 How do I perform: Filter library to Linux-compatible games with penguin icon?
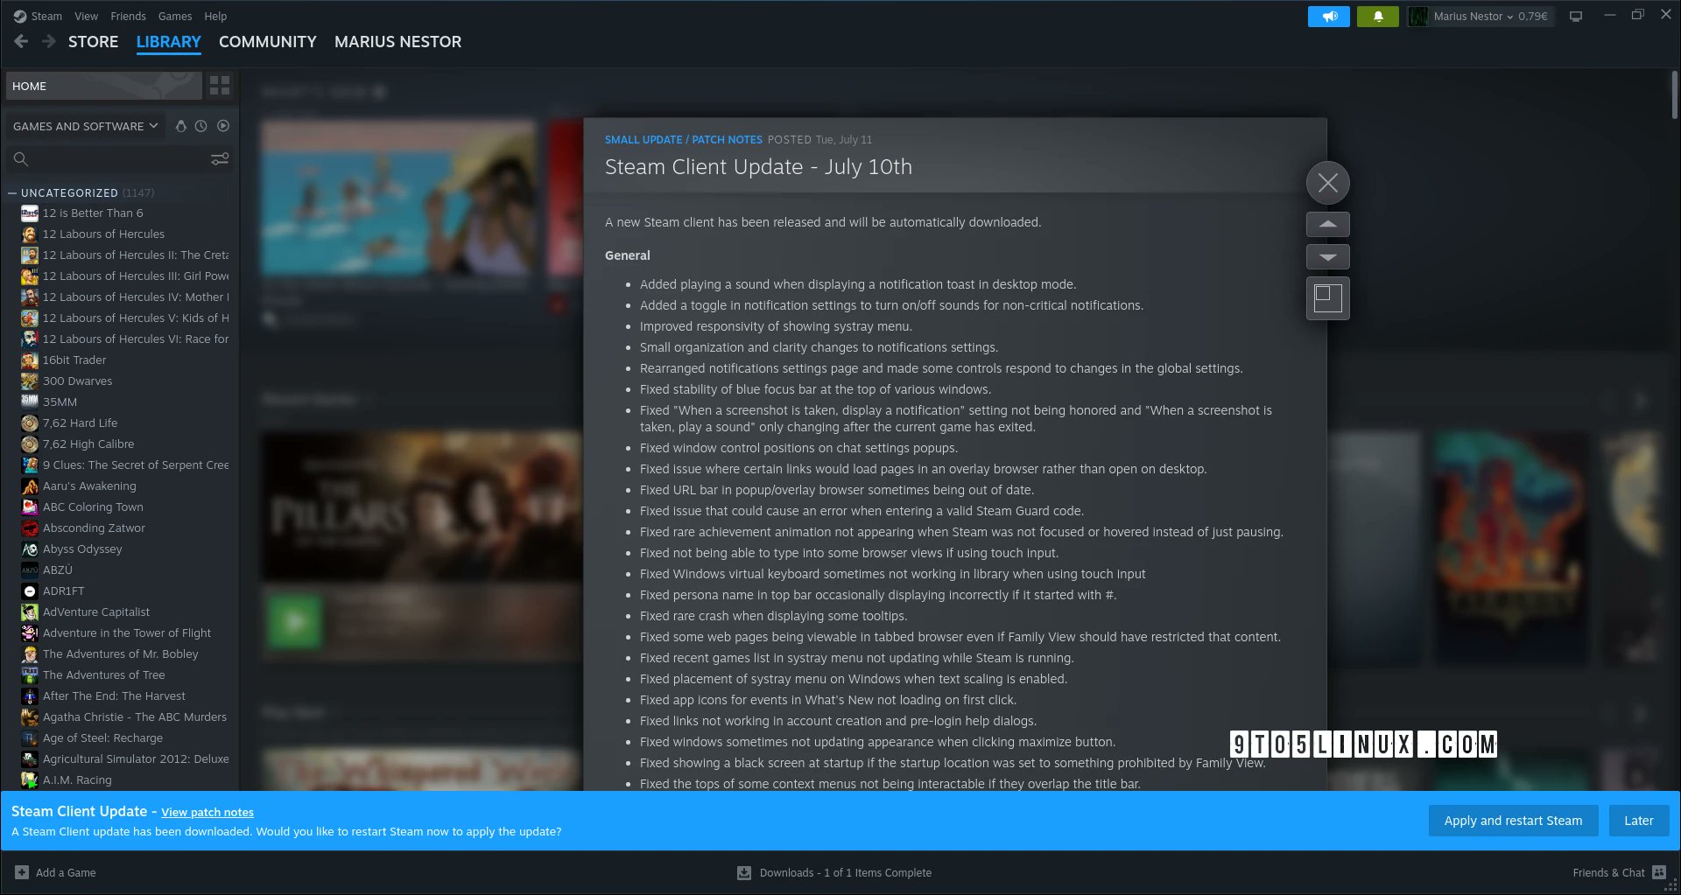click(x=181, y=126)
